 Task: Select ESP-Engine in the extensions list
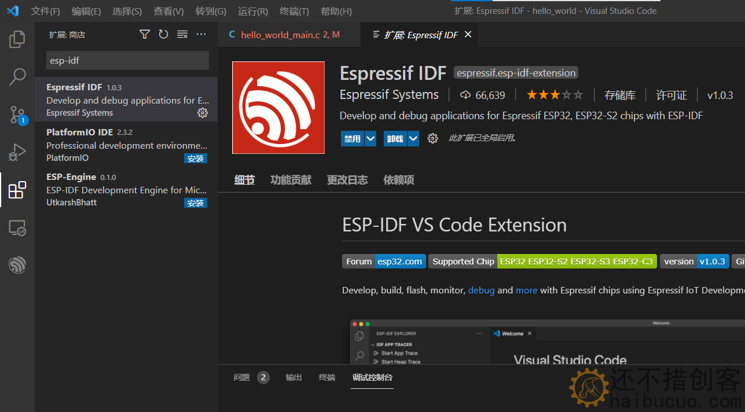[126, 189]
